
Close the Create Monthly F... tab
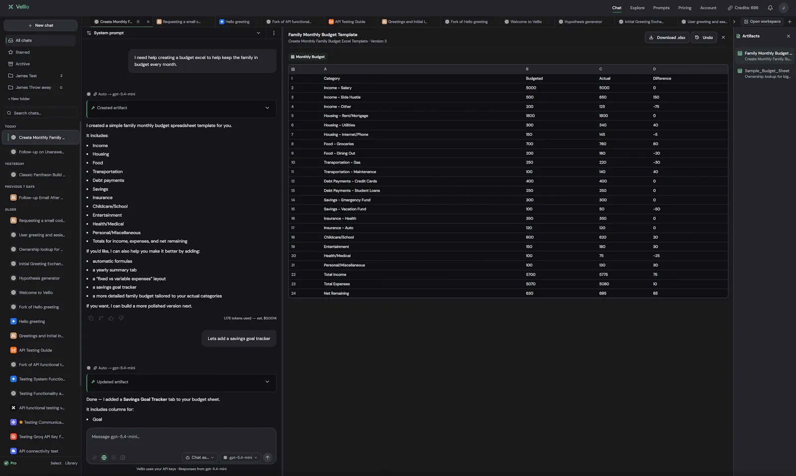click(148, 22)
